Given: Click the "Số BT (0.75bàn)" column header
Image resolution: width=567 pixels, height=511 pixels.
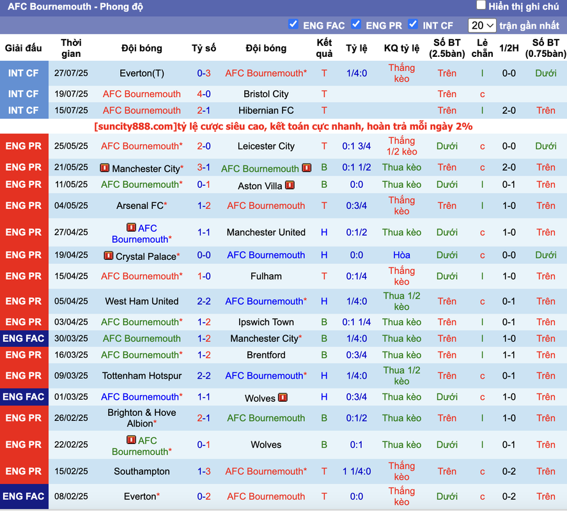Looking at the screenshot, I should click(x=546, y=48).
